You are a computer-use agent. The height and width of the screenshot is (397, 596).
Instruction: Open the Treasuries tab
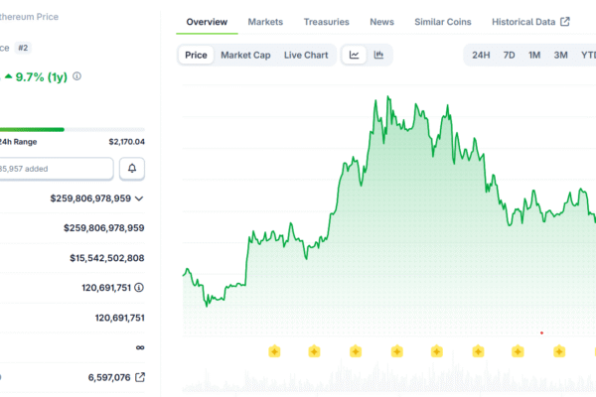(326, 22)
